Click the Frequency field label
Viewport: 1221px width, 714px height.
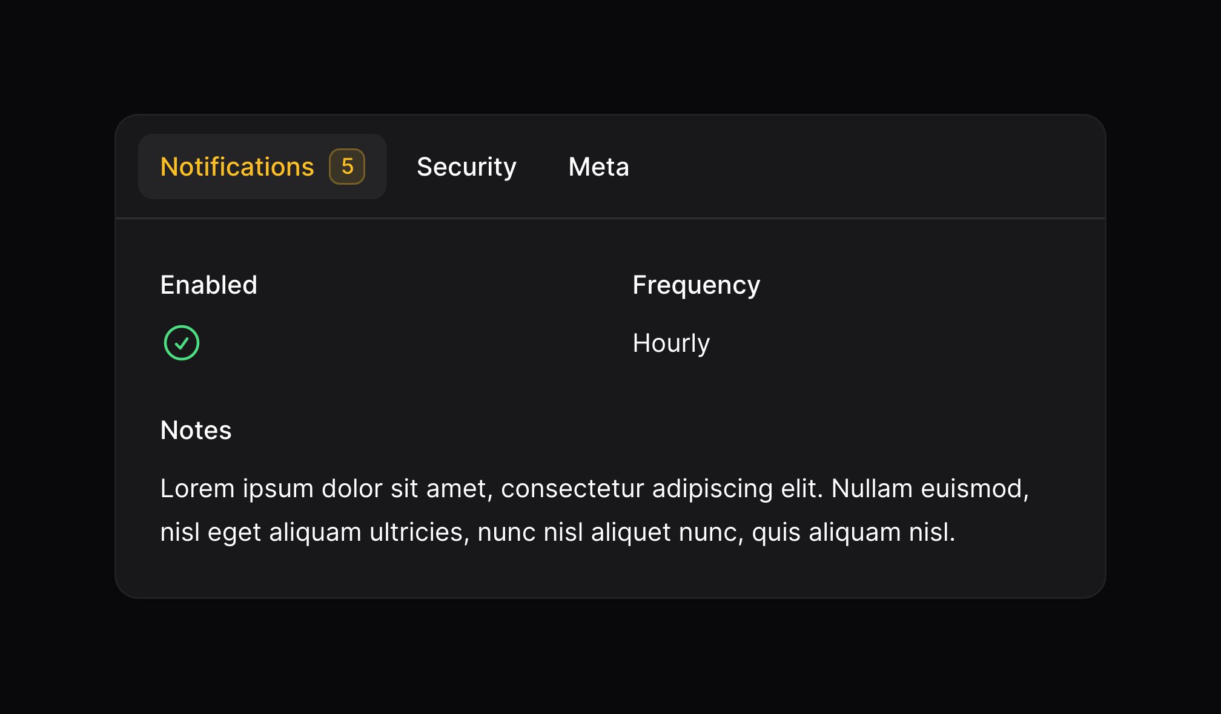696,285
